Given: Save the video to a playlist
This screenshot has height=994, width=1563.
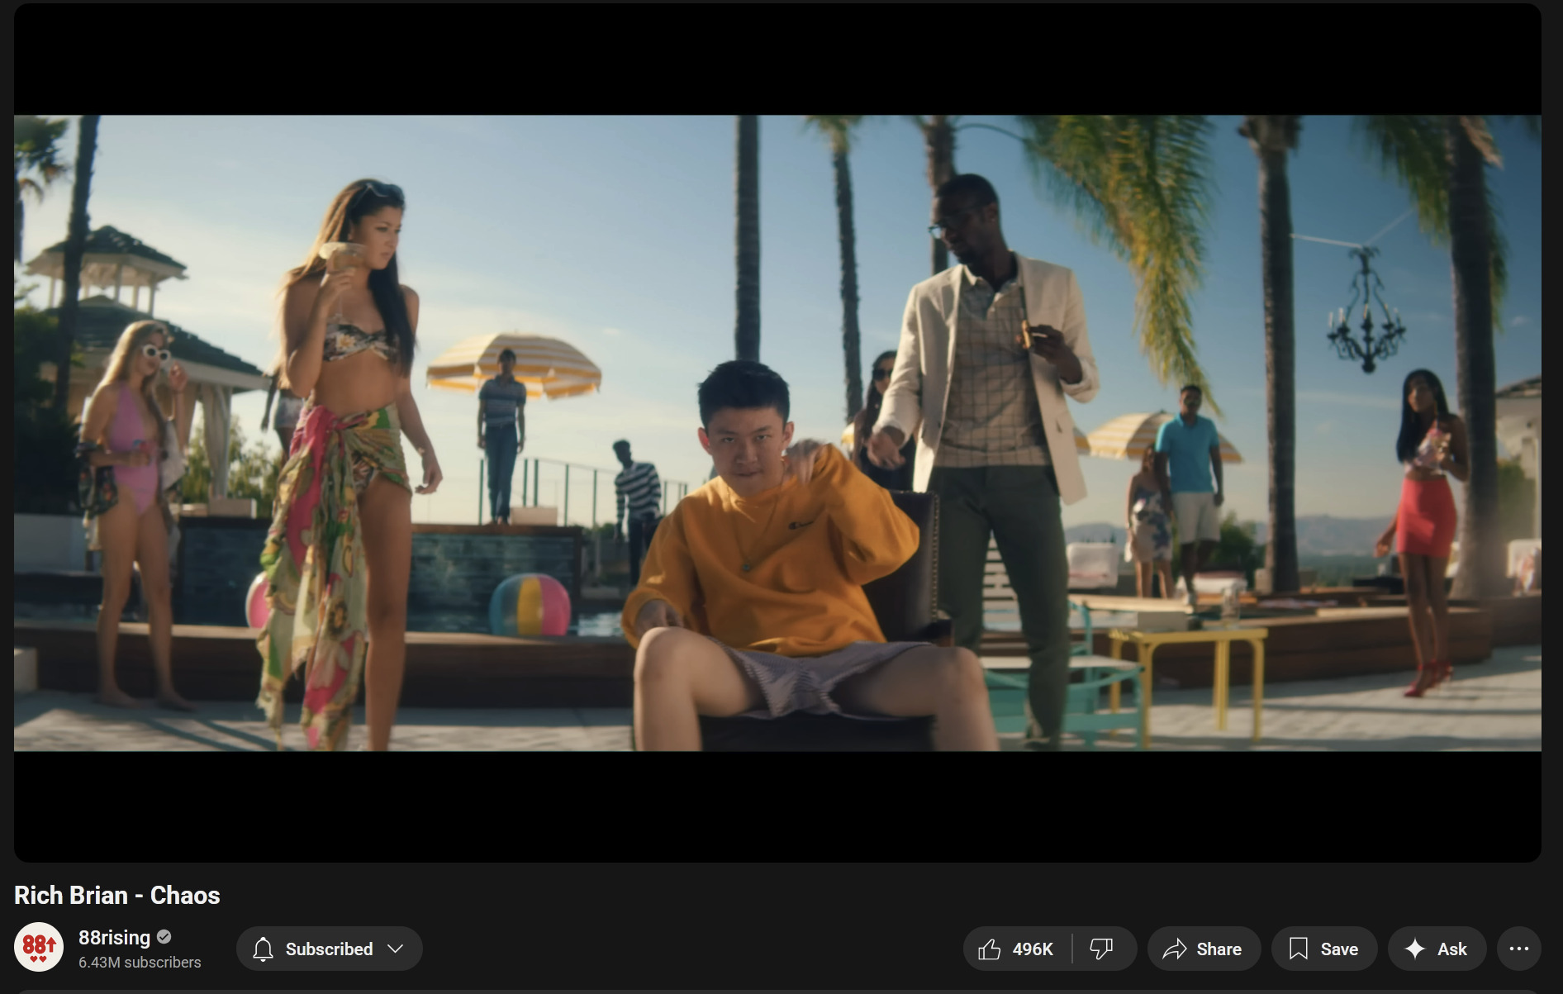Looking at the screenshot, I should pyautogui.click(x=1324, y=949).
